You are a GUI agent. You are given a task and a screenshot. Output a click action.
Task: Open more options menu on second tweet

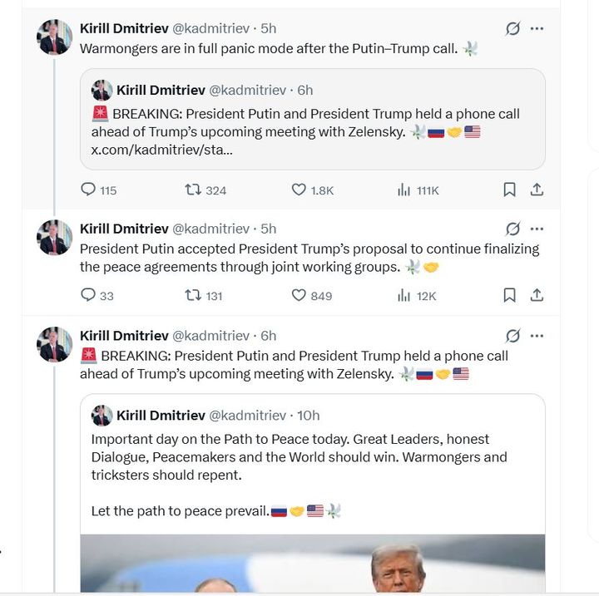point(537,229)
